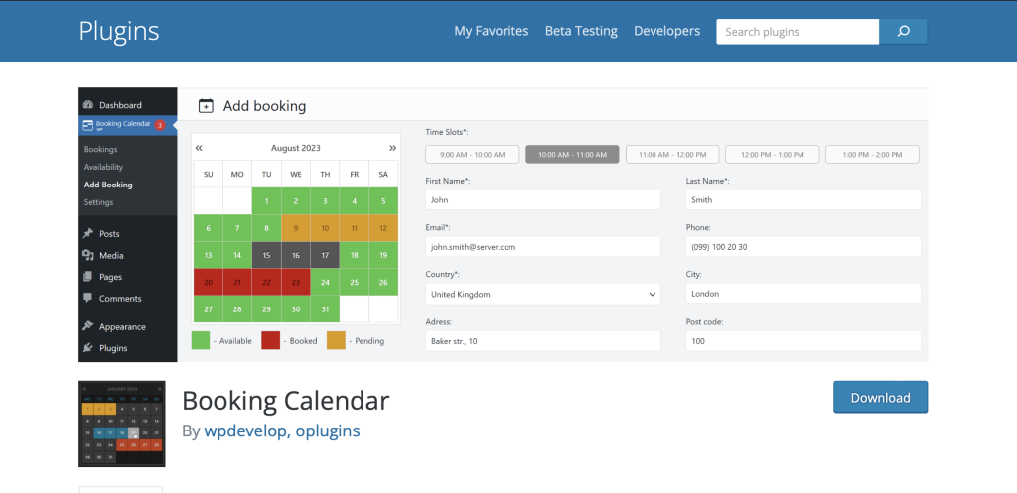Click the Download button
Screen dimensions: 1017x493
click(880, 397)
